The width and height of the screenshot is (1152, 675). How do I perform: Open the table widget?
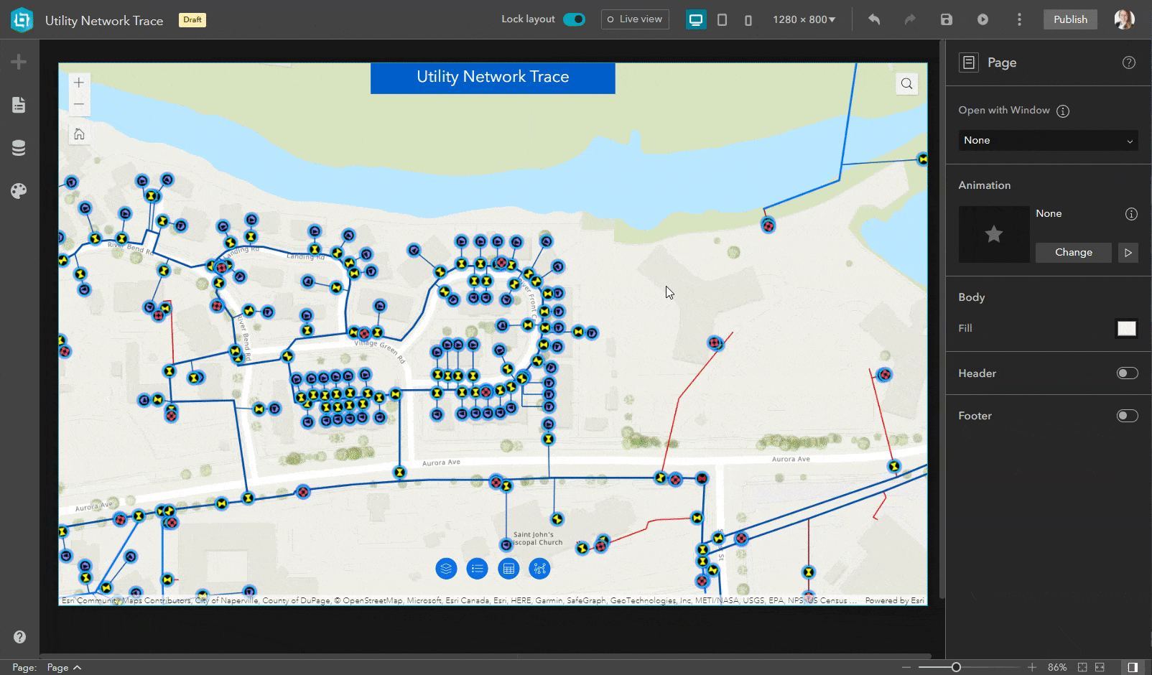point(508,569)
